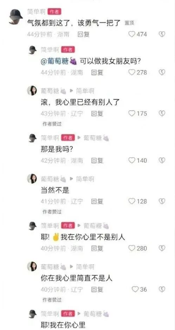Dislike the comment '那是我吗?'
This screenshot has width=175, height=330.
(162, 160)
